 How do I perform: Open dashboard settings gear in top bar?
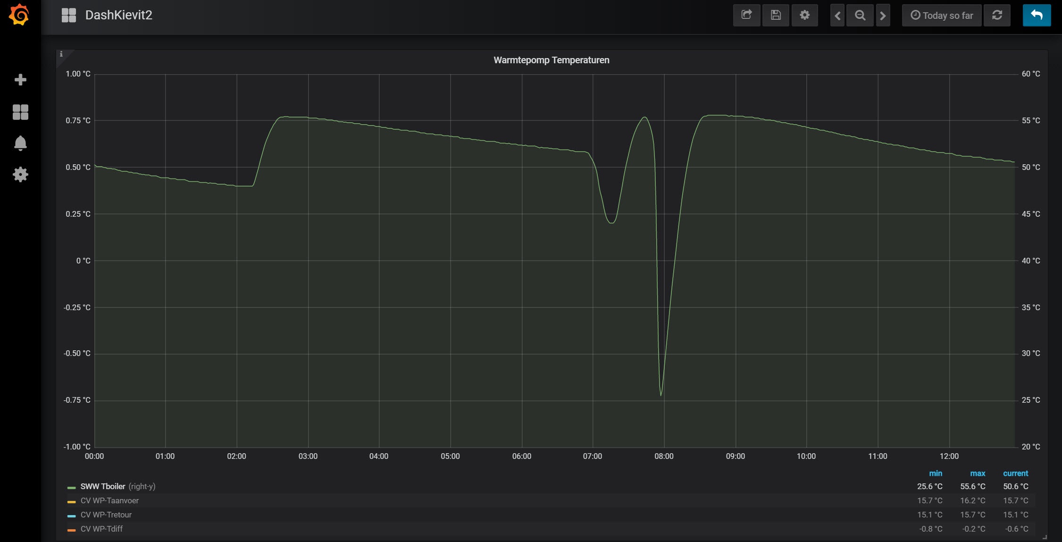pos(804,15)
